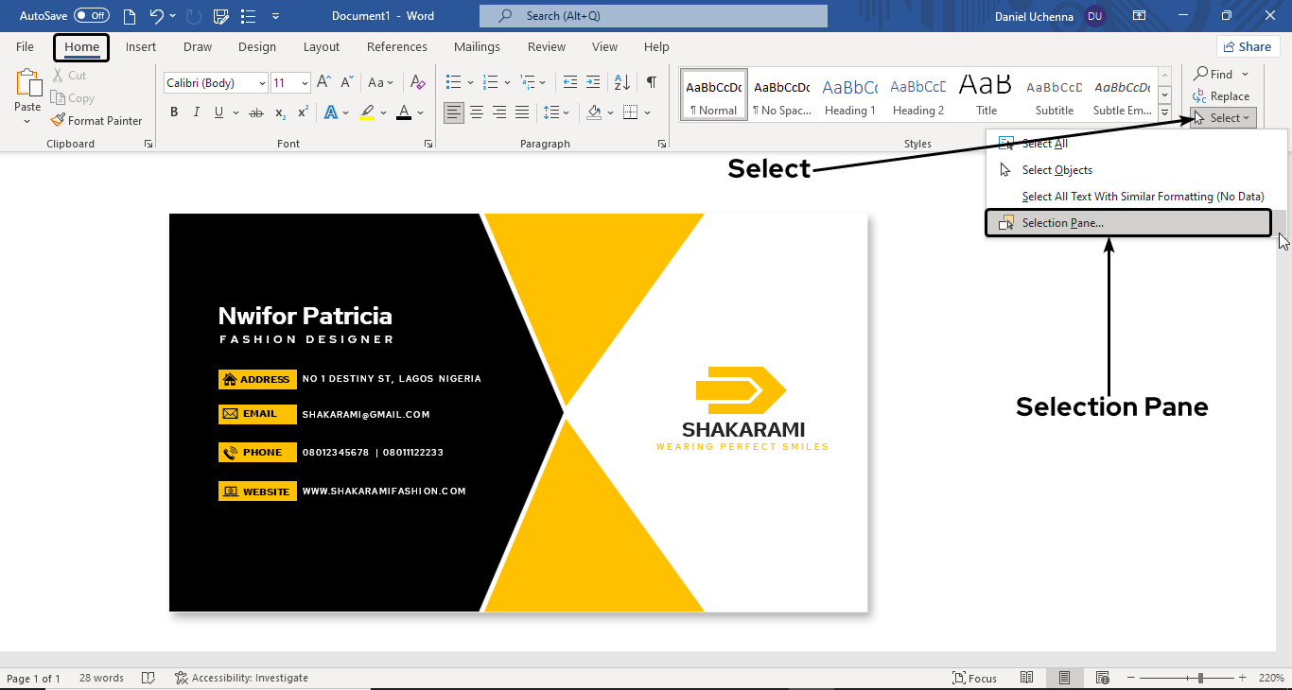Show paragraph marks with pilcrow icon
The image size is (1292, 690).
(651, 82)
